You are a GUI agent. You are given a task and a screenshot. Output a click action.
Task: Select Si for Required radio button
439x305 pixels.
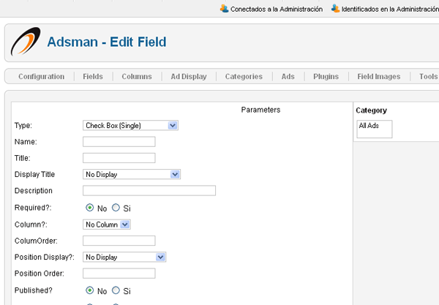click(x=116, y=208)
